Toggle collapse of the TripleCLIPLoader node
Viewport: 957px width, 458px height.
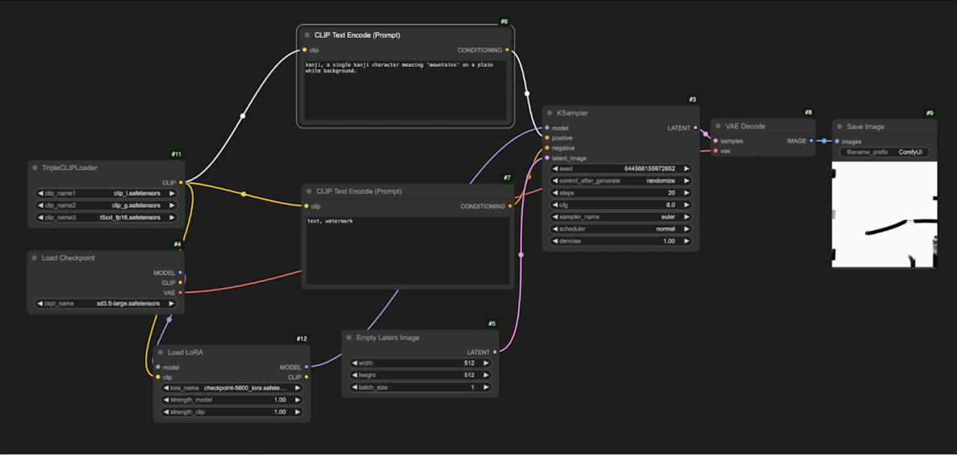coord(35,169)
